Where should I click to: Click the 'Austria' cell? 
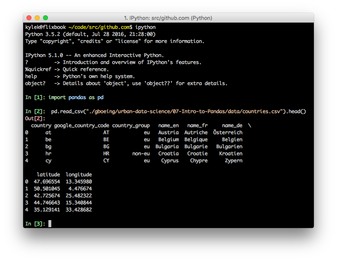[169, 133]
